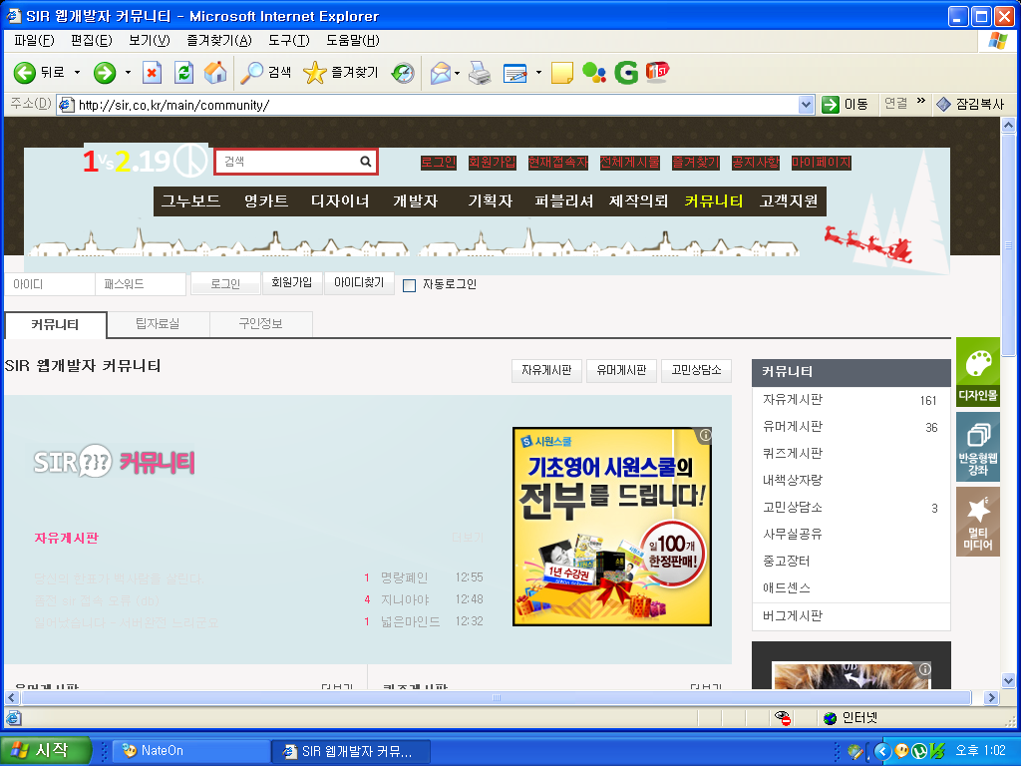The image size is (1021, 766).
Task: Click the 회원가입 button beside login
Action: point(292,283)
